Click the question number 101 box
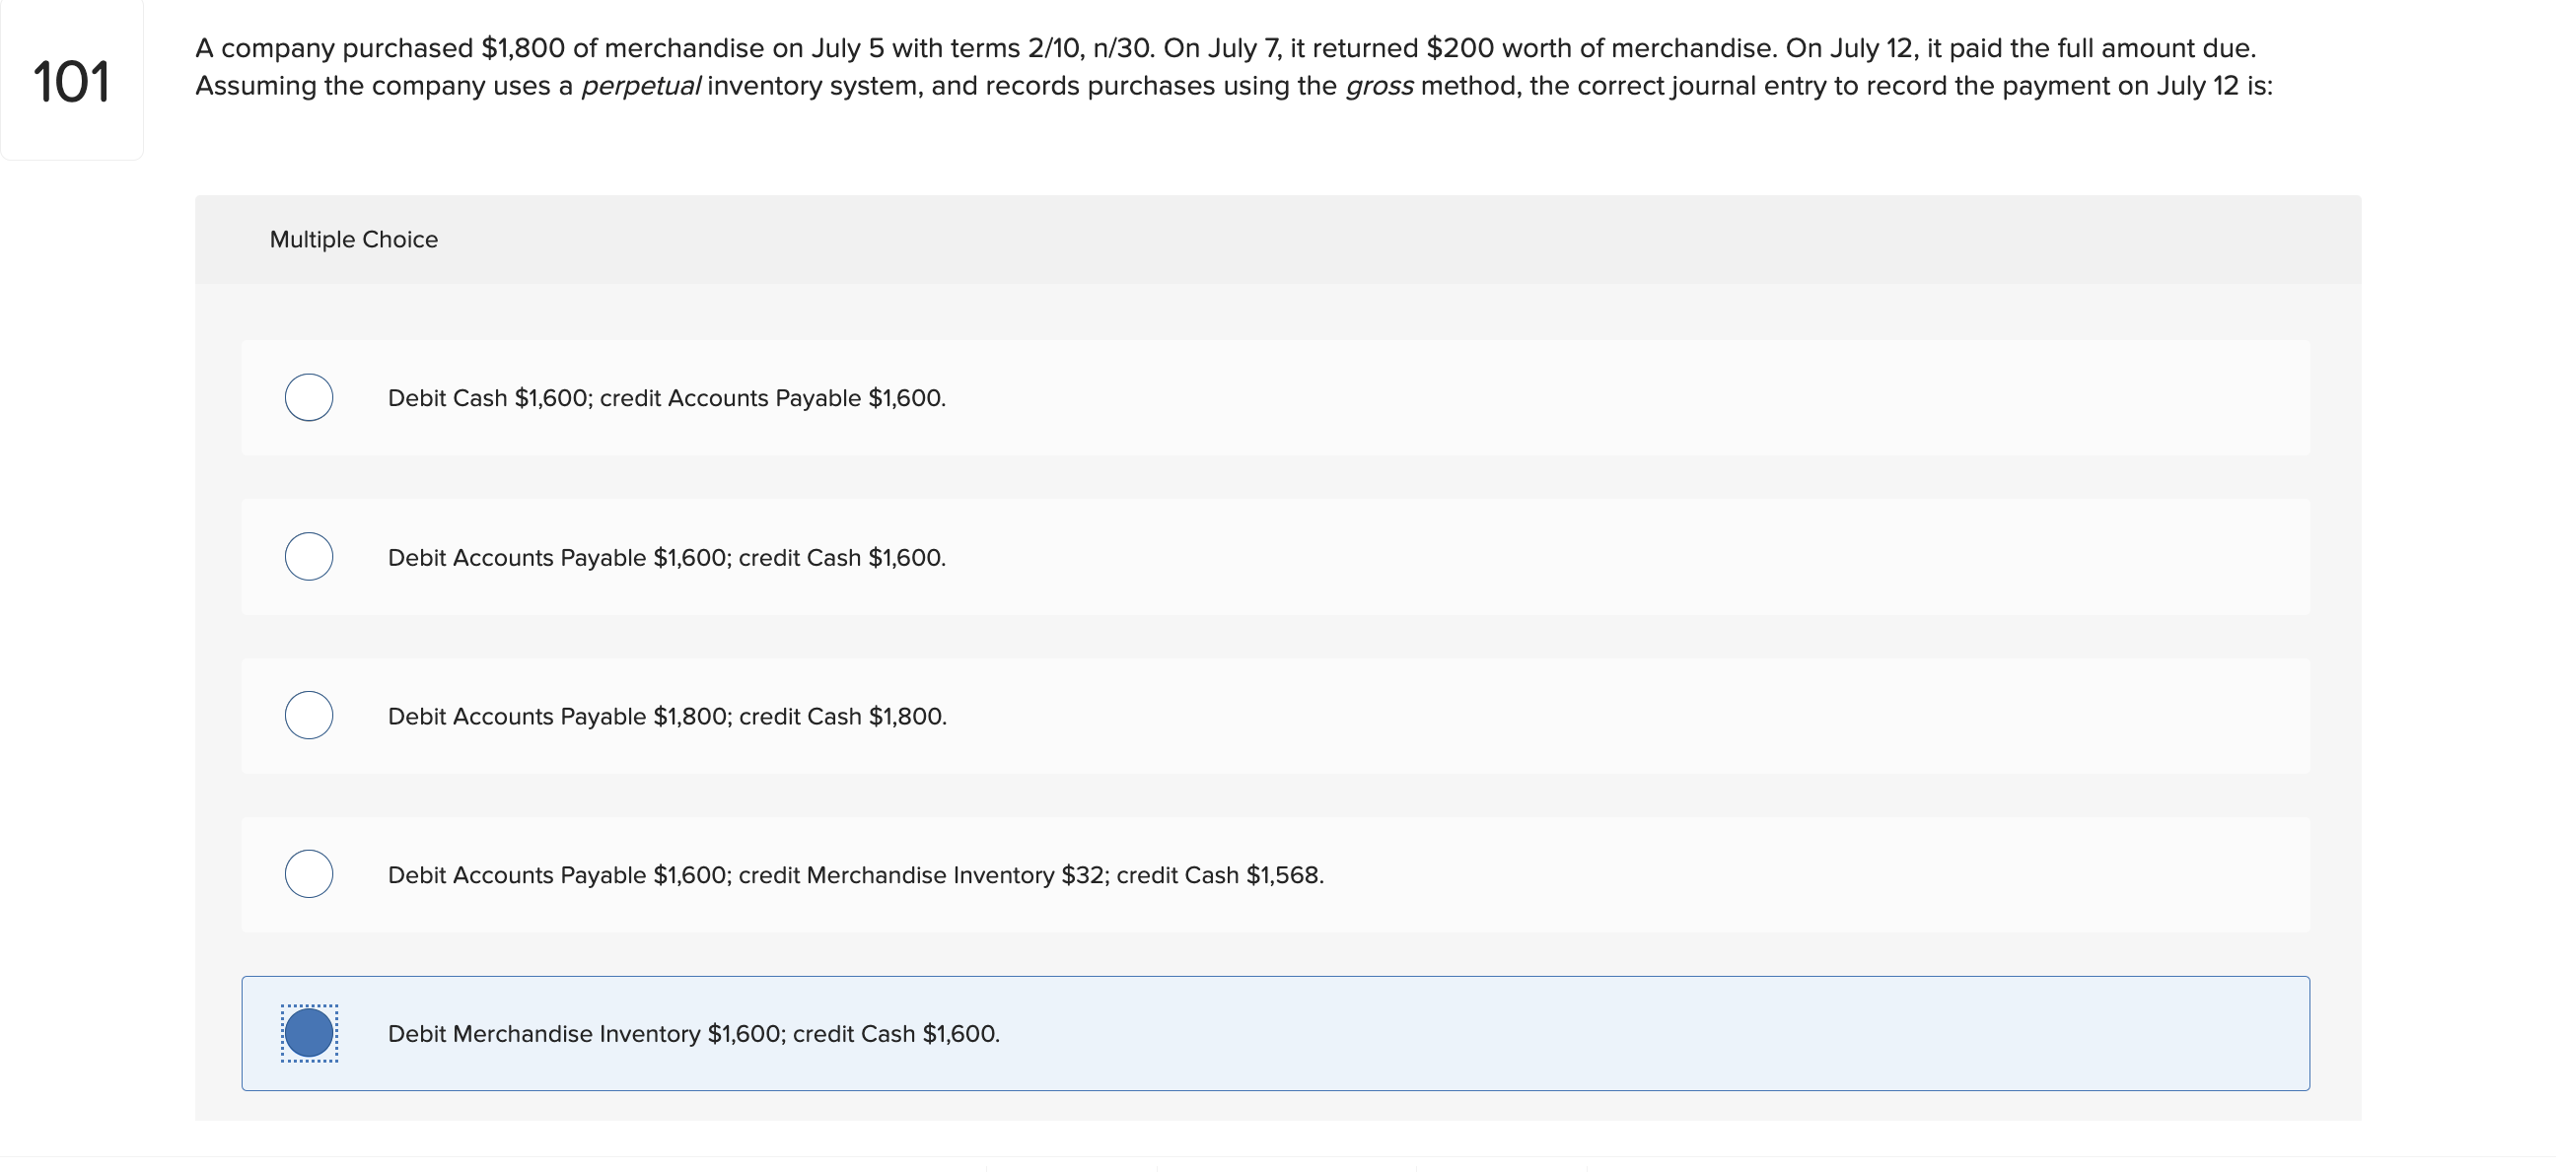This screenshot has width=2556, height=1172. coord(71,81)
